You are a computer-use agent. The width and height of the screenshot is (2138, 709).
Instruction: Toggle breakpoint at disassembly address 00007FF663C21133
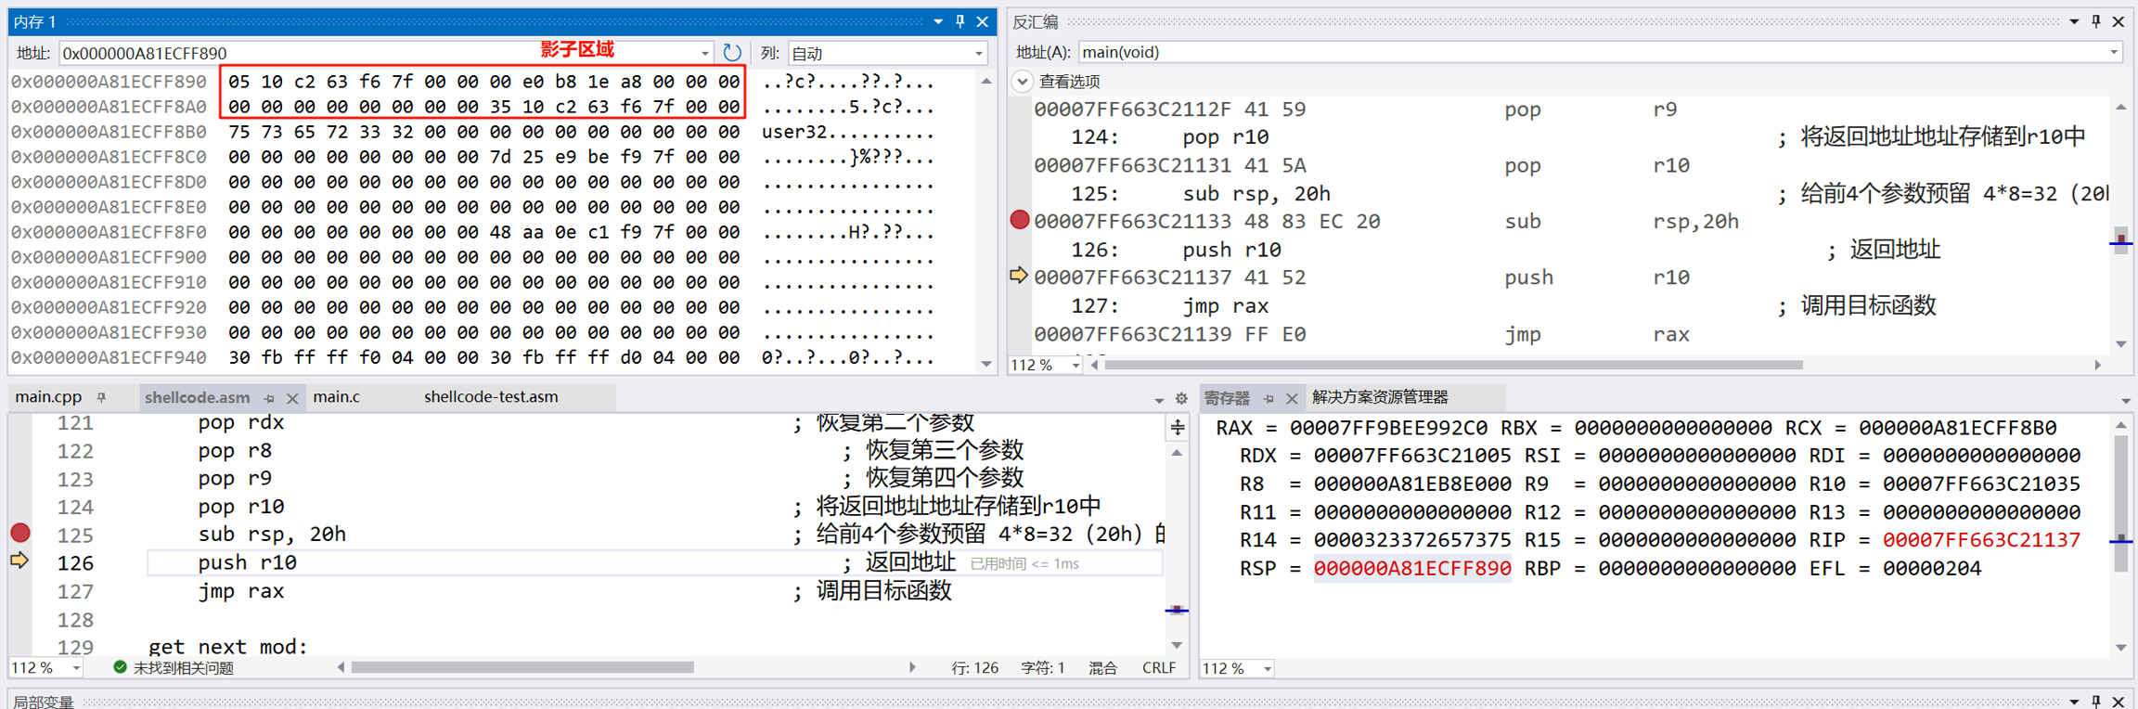(x=1020, y=220)
